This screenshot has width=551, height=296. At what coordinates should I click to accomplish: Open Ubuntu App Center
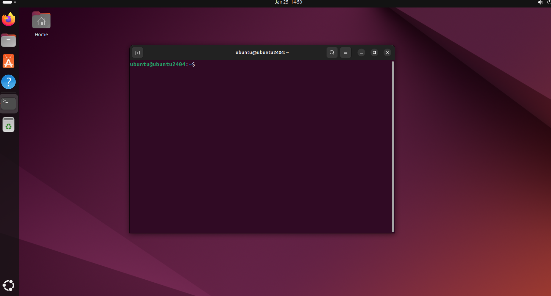pyautogui.click(x=8, y=61)
